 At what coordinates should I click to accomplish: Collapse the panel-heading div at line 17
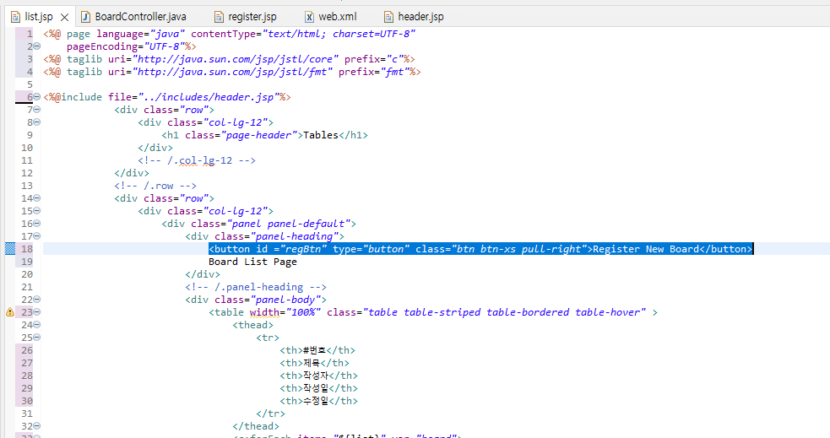[x=37, y=236]
